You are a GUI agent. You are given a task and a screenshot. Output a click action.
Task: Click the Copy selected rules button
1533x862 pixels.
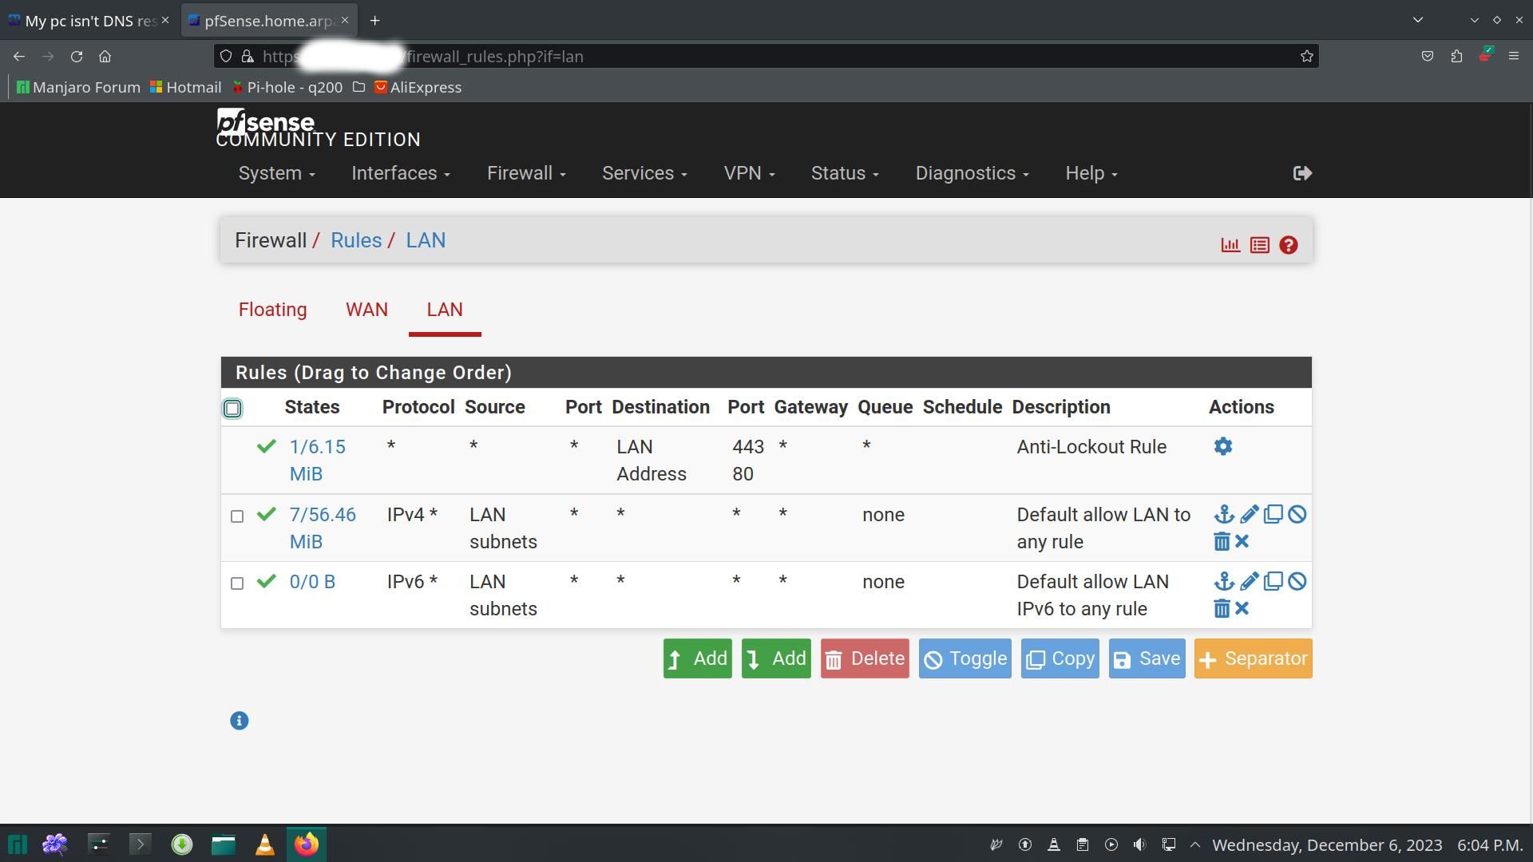pos(1060,658)
